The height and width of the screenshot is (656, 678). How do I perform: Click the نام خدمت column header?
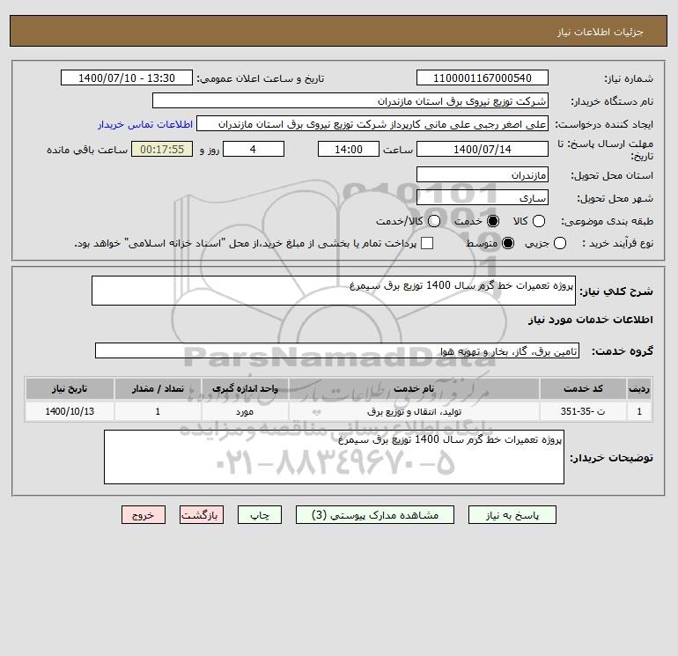click(x=414, y=388)
